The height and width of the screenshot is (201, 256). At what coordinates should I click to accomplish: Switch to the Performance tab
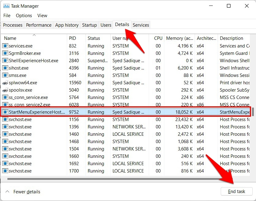tap(39, 25)
